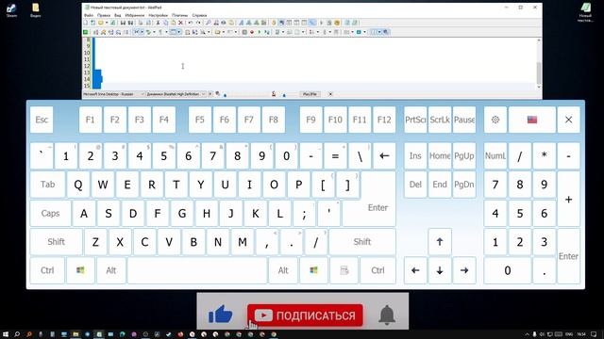
Task: Click the taskbar clock
Action: 581,334
